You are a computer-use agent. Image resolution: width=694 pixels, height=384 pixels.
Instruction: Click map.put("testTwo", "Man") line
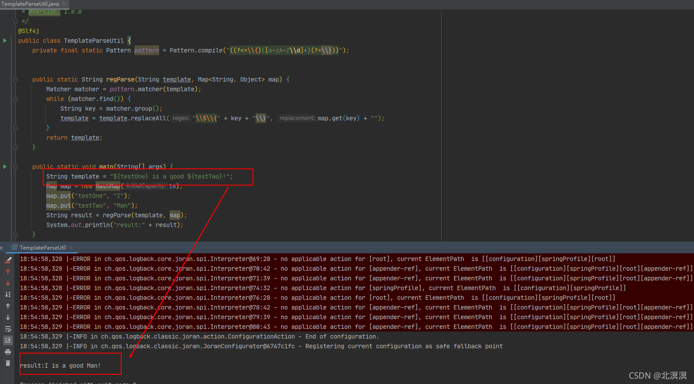click(92, 205)
